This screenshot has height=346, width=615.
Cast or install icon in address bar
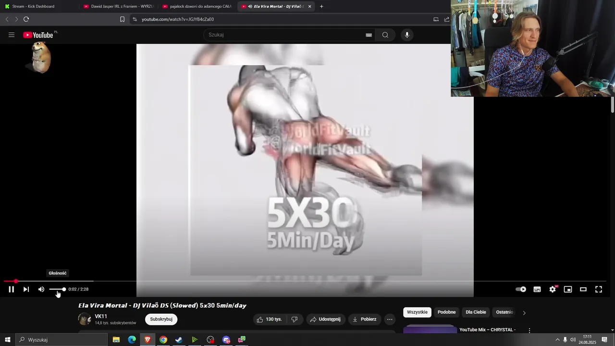[x=436, y=19]
